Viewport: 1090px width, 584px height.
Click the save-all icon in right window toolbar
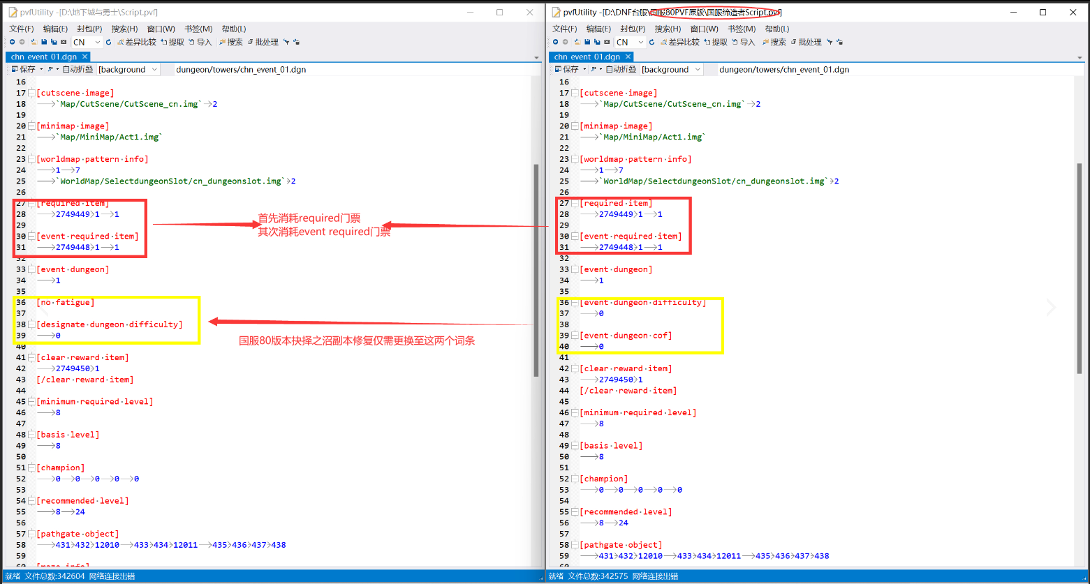(597, 42)
